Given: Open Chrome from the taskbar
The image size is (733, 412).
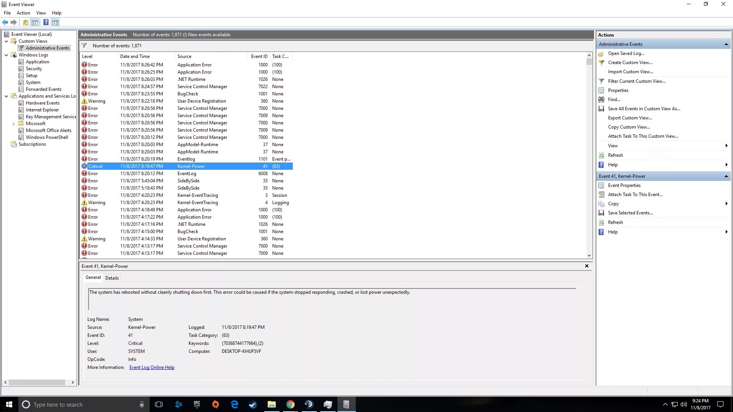Looking at the screenshot, I should click(291, 404).
